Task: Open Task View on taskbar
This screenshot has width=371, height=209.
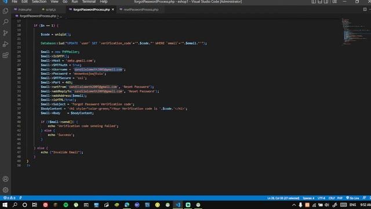Action: (x=35, y=205)
